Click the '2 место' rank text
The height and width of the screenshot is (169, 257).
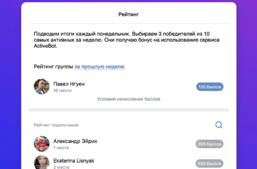61,167
